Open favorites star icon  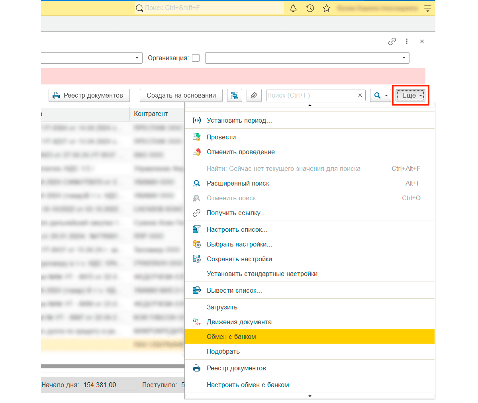(327, 8)
